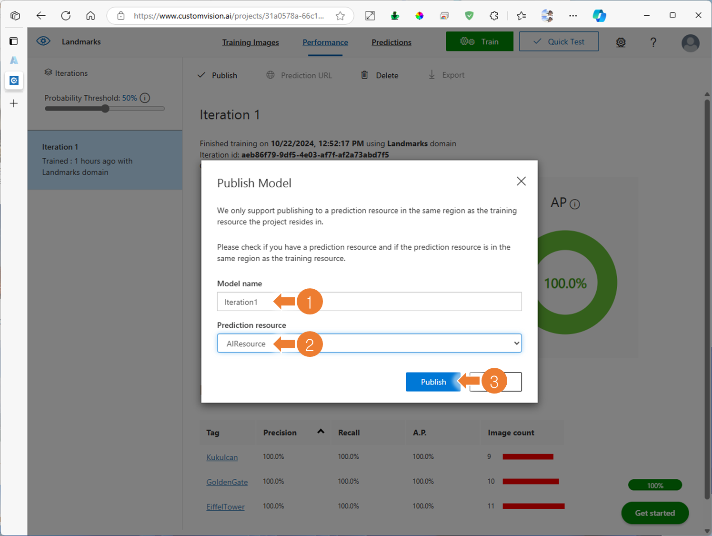Screen dimensions: 712x536
Task: Toggle vertical tabs pane icon
Action: [14, 41]
